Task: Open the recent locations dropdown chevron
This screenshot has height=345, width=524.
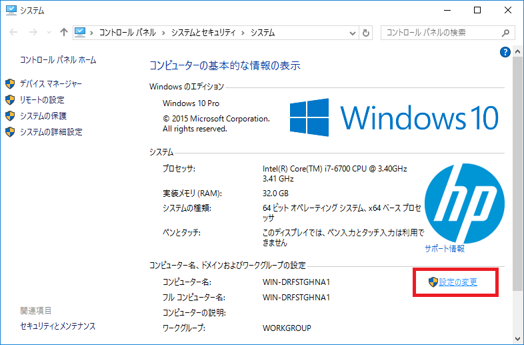Action: pos(48,33)
